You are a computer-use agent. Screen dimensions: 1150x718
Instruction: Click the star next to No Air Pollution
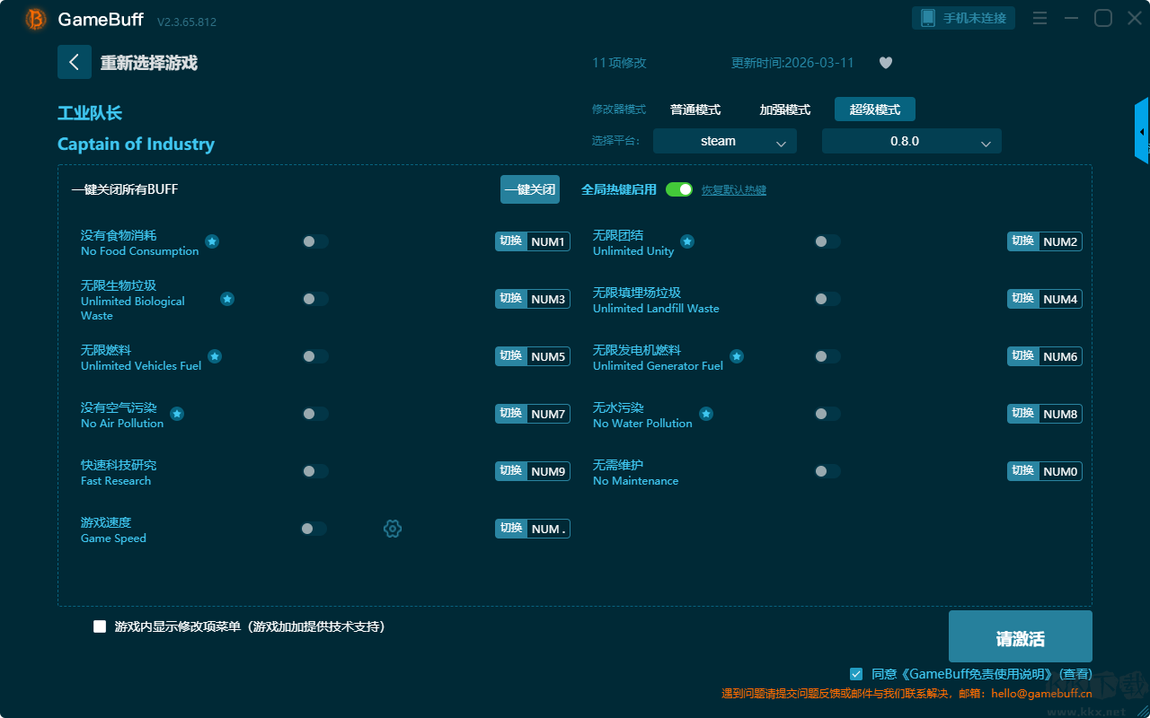pyautogui.click(x=177, y=414)
